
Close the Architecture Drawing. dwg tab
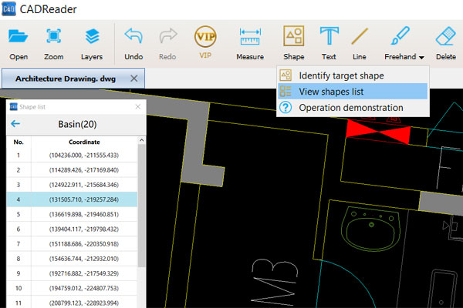134,79
